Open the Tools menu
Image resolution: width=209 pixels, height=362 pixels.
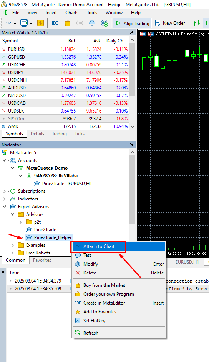(x=92, y=13)
